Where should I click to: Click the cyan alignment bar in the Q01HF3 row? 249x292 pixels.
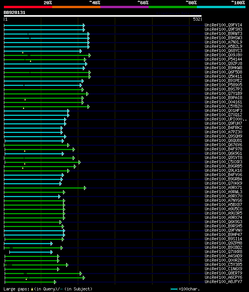point(37,111)
